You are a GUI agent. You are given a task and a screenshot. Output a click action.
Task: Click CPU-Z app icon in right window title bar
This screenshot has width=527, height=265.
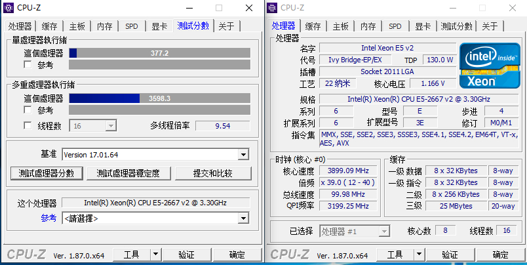[x=272, y=8]
